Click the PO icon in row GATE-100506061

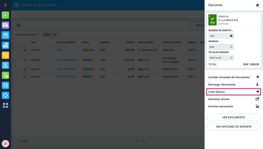[x=25, y=69]
